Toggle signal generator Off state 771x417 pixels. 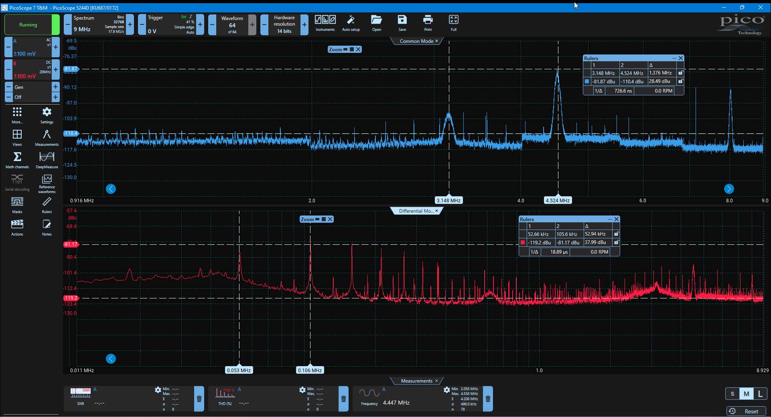pos(32,97)
